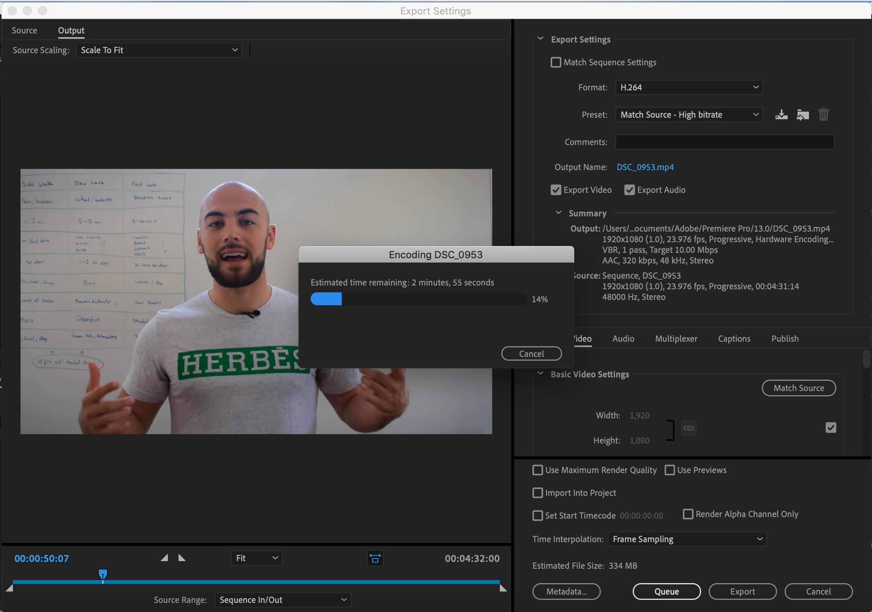Open the Captions tab
This screenshot has height=612, width=872.
(734, 339)
